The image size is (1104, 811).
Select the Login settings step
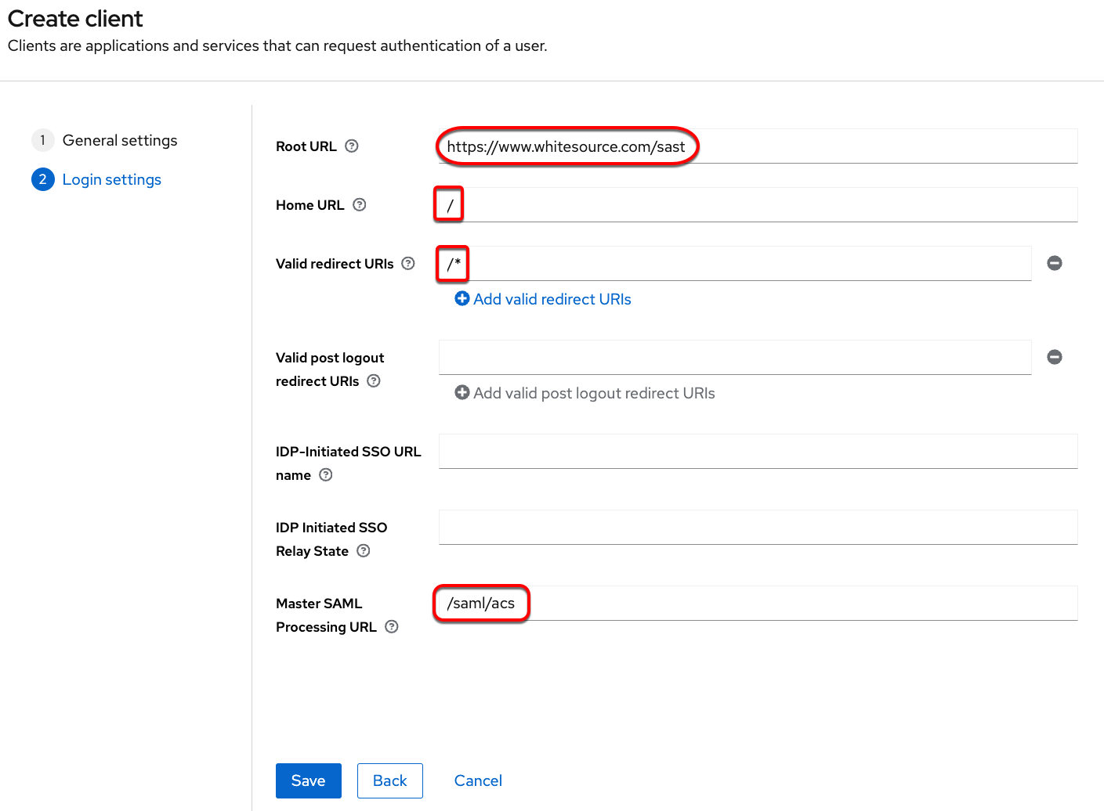tap(111, 179)
